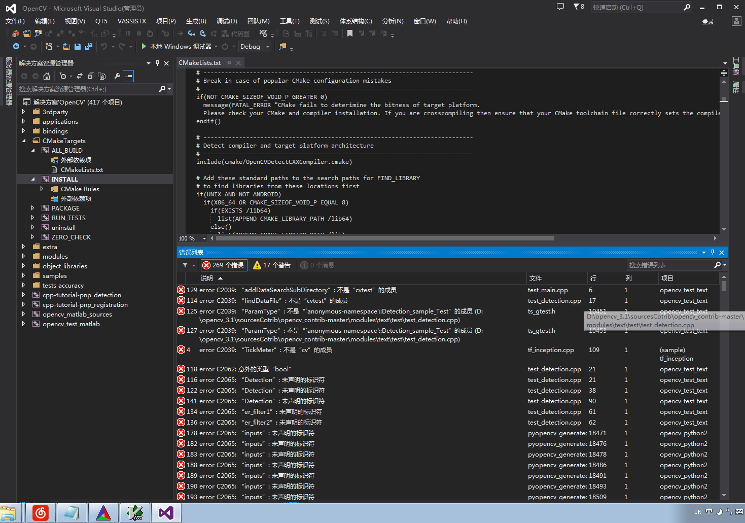Click the Save floppy disk icon
This screenshot has width=745, height=523.
[x=78, y=47]
